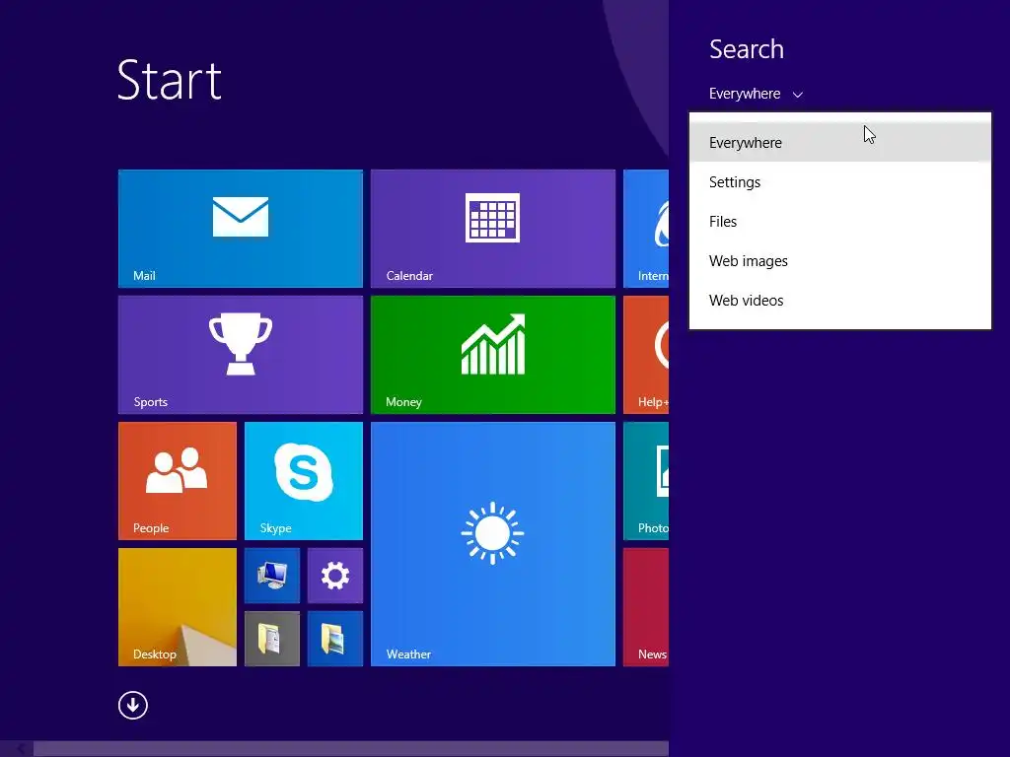Launch the Sports trophy tile
This screenshot has width=1010, height=757.
coord(241,355)
